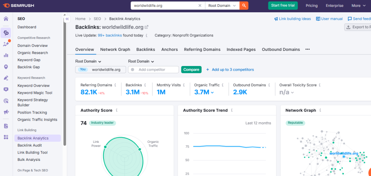The width and height of the screenshot is (371, 176).
Task: Click the bar chart Traffic sidebar icon
Action: coord(6,55)
